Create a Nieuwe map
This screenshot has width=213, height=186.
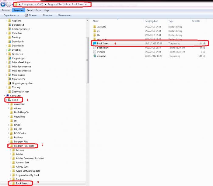(65, 15)
